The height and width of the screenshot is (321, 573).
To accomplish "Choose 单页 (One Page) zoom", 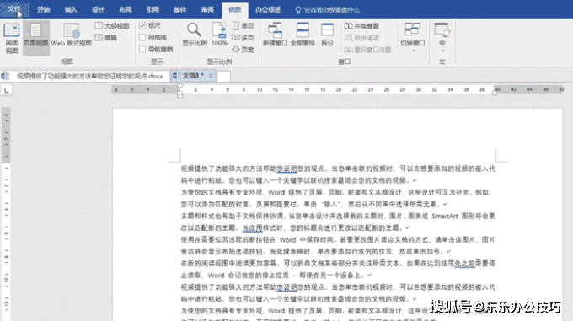I will pos(244,26).
